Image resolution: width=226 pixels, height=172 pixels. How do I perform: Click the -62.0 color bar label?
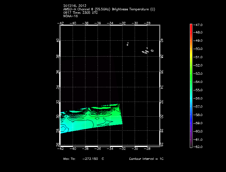click(199, 147)
